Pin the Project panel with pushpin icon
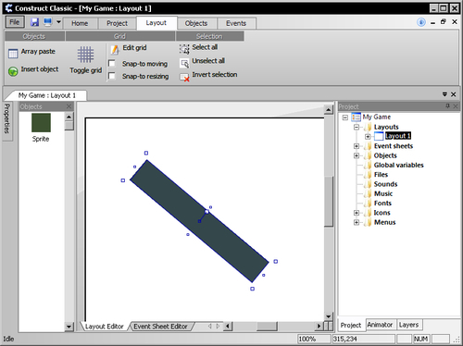This screenshot has width=463, height=346. [x=447, y=106]
